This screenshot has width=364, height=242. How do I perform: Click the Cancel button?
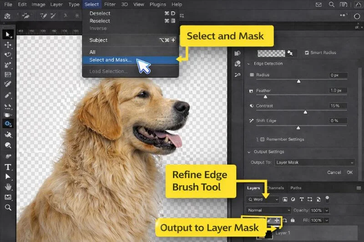coord(334,173)
